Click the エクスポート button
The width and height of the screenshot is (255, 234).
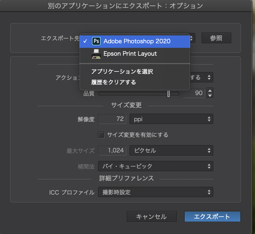(x=212, y=217)
